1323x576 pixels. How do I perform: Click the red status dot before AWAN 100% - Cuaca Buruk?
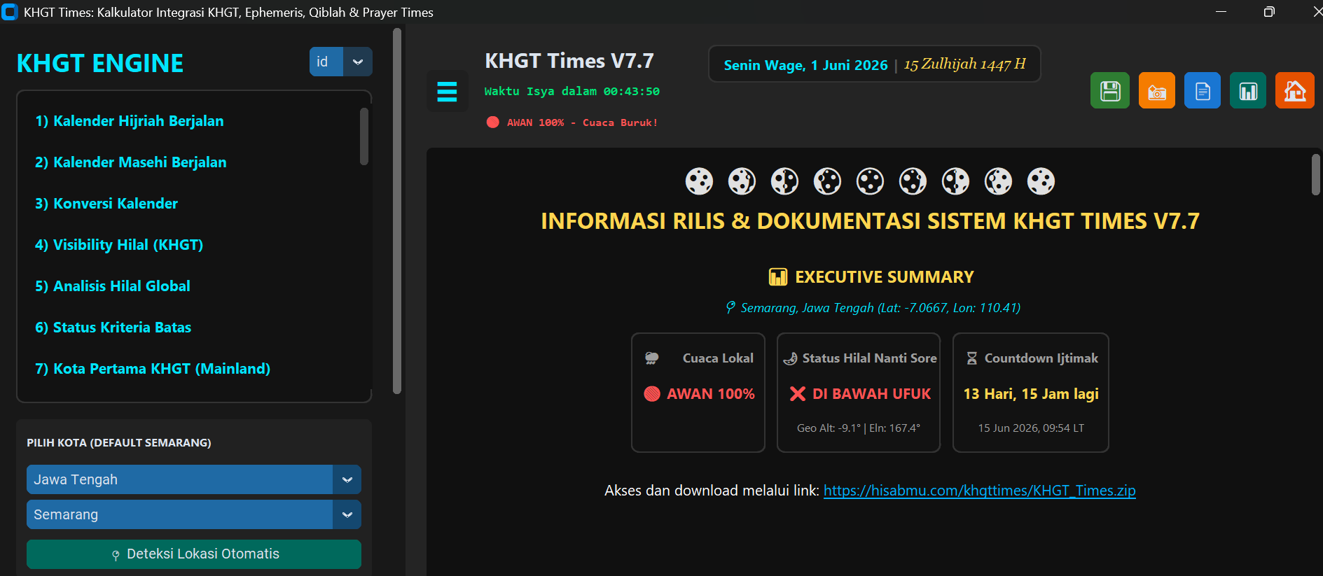[x=493, y=122]
